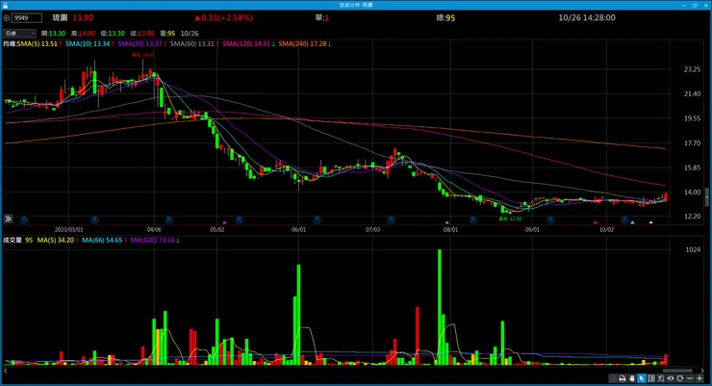Click the circular refresh icon
This screenshot has height=386, width=712.
pos(679,378)
